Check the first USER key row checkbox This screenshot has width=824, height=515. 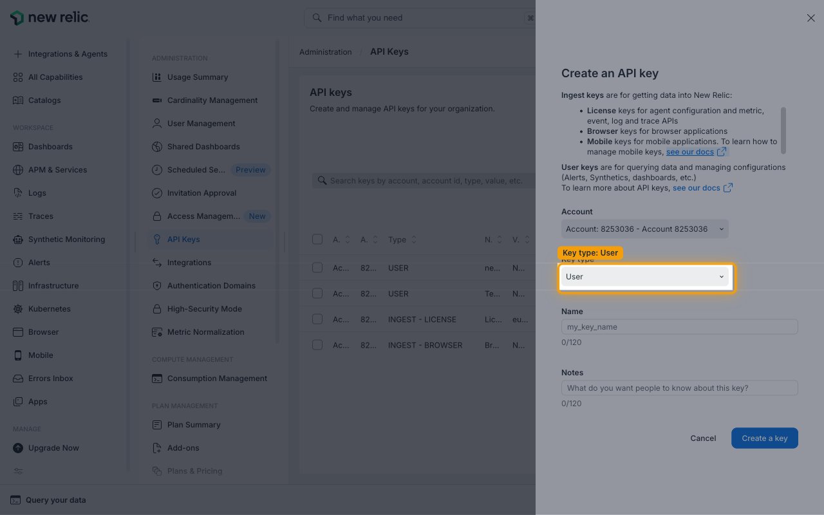317,268
